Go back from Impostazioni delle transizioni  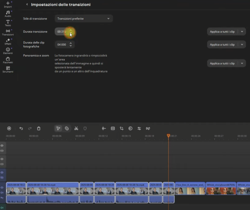(x=27, y=4)
